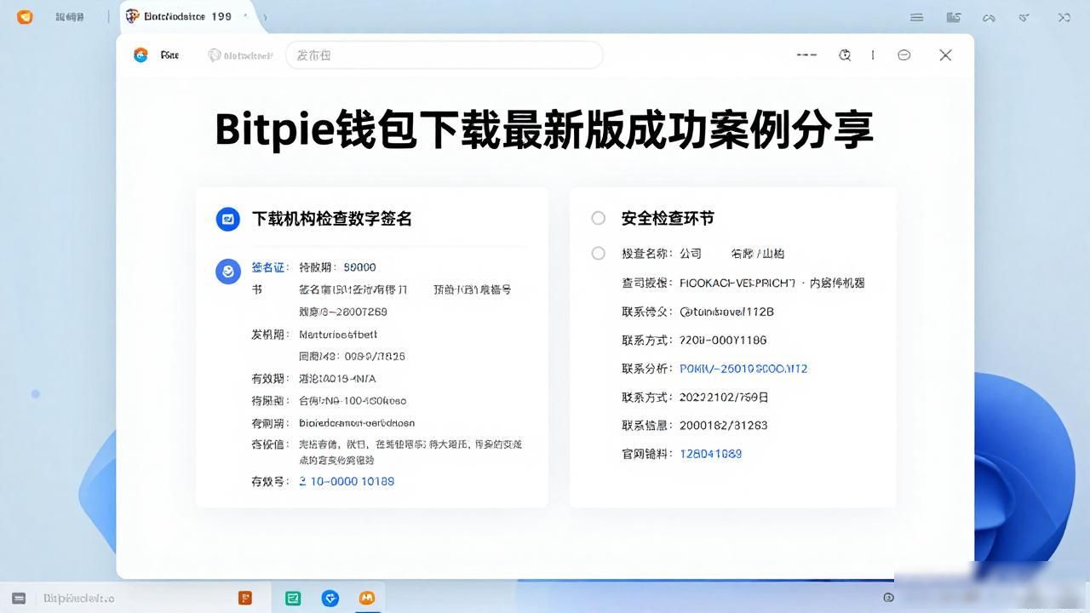The height and width of the screenshot is (613, 1090).
Task: Click the blue round icon beside 签名证
Action: (x=228, y=272)
